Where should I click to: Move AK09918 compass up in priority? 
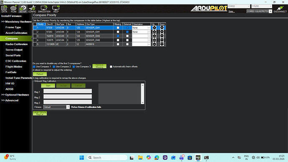tap(154, 44)
